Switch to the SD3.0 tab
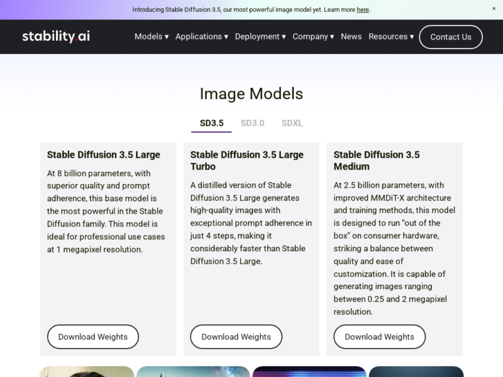The height and width of the screenshot is (377, 503). pos(253,123)
